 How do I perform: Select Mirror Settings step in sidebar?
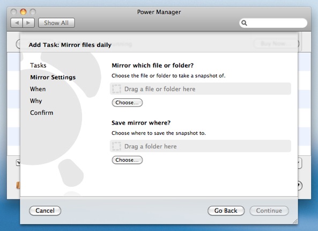pos(53,77)
